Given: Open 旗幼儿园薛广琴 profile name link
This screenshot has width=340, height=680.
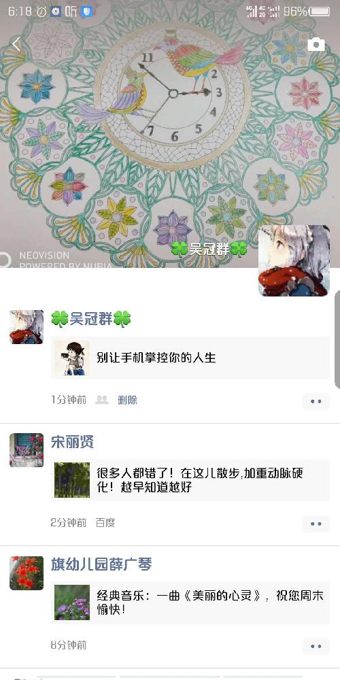Looking at the screenshot, I should tap(101, 564).
